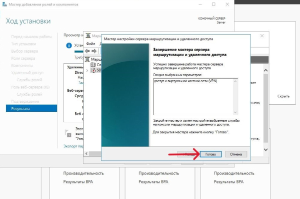The height and width of the screenshot is (199, 300).
Task: Click the Отмена button in the wizard
Action: [236, 154]
